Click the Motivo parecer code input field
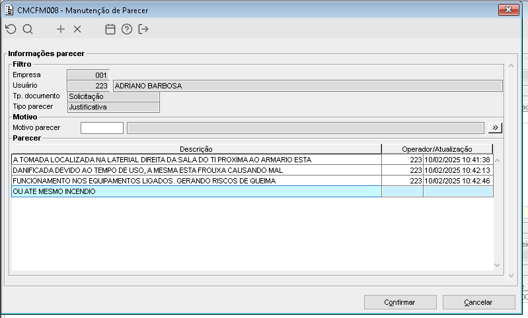 pyautogui.click(x=102, y=128)
